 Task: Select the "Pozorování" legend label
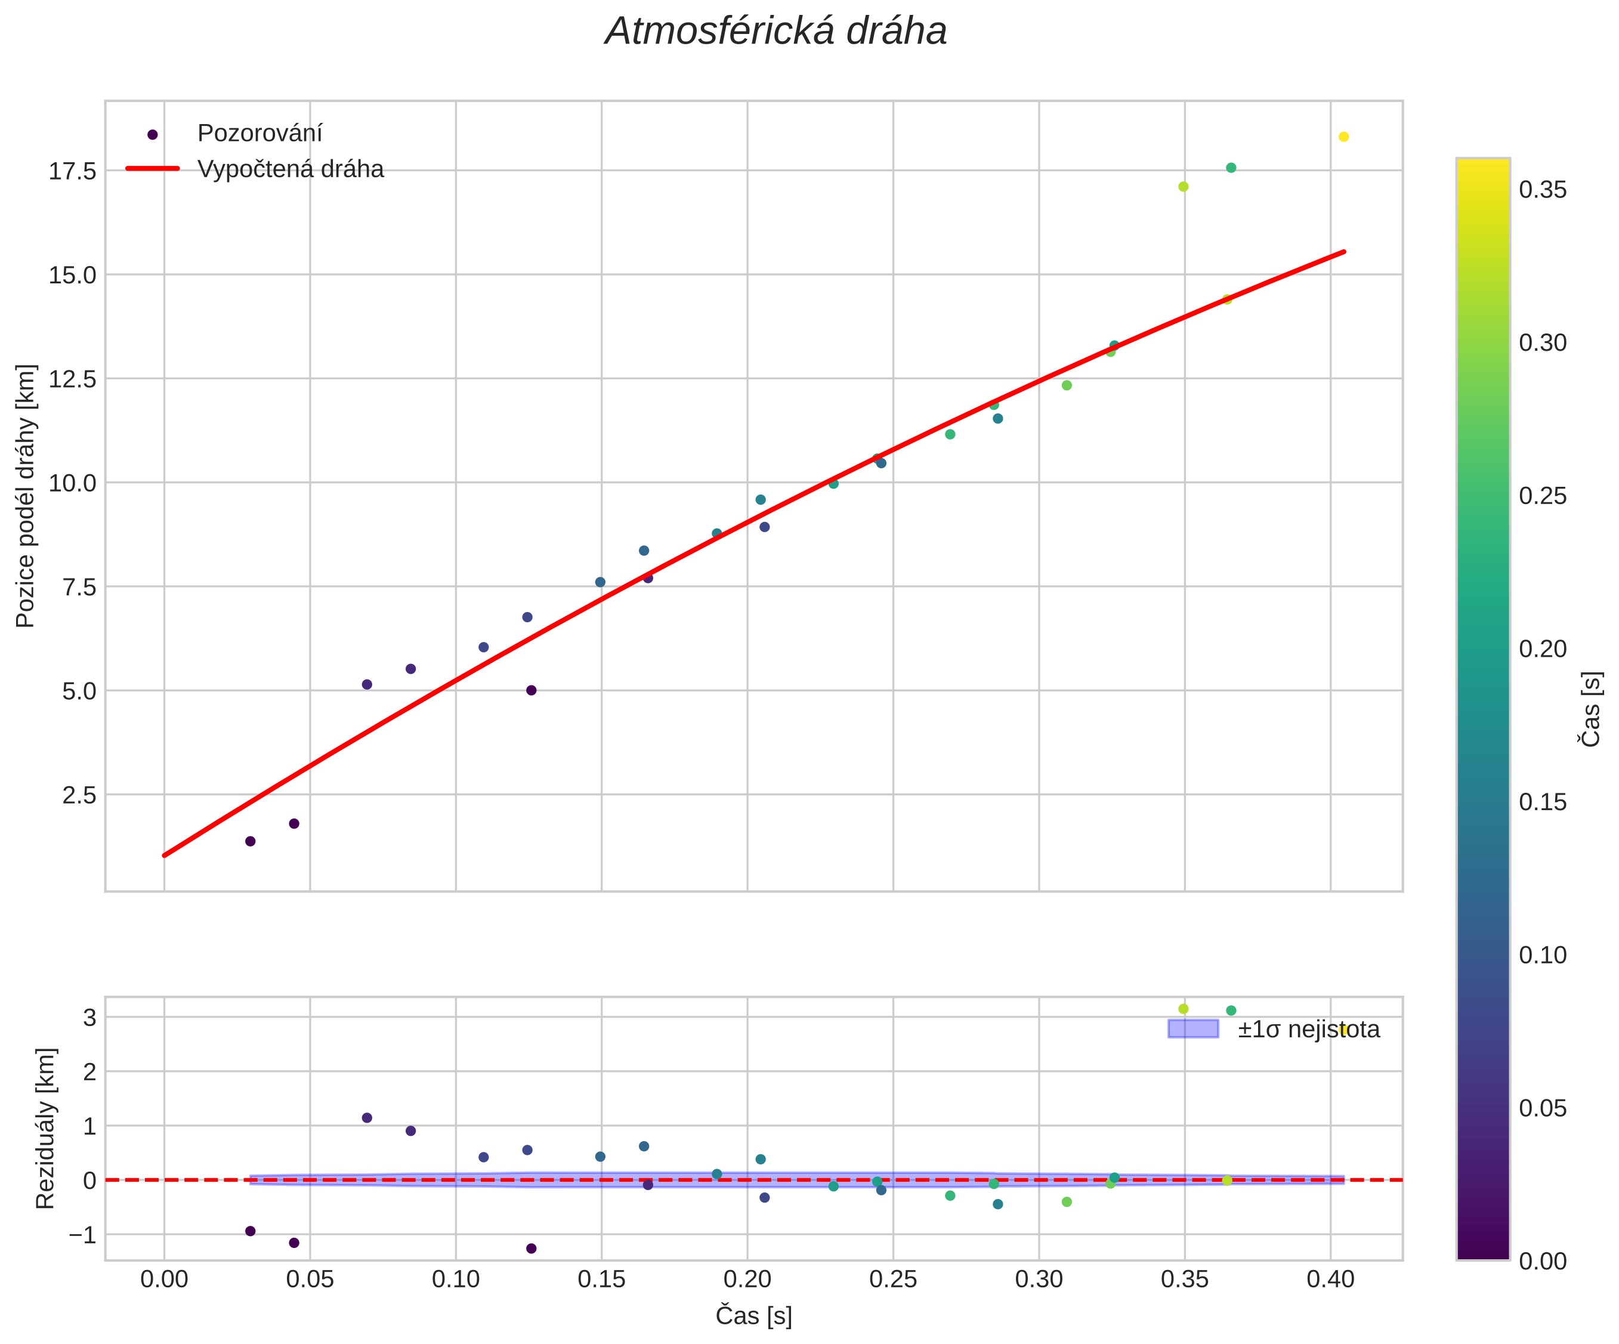pos(260,134)
